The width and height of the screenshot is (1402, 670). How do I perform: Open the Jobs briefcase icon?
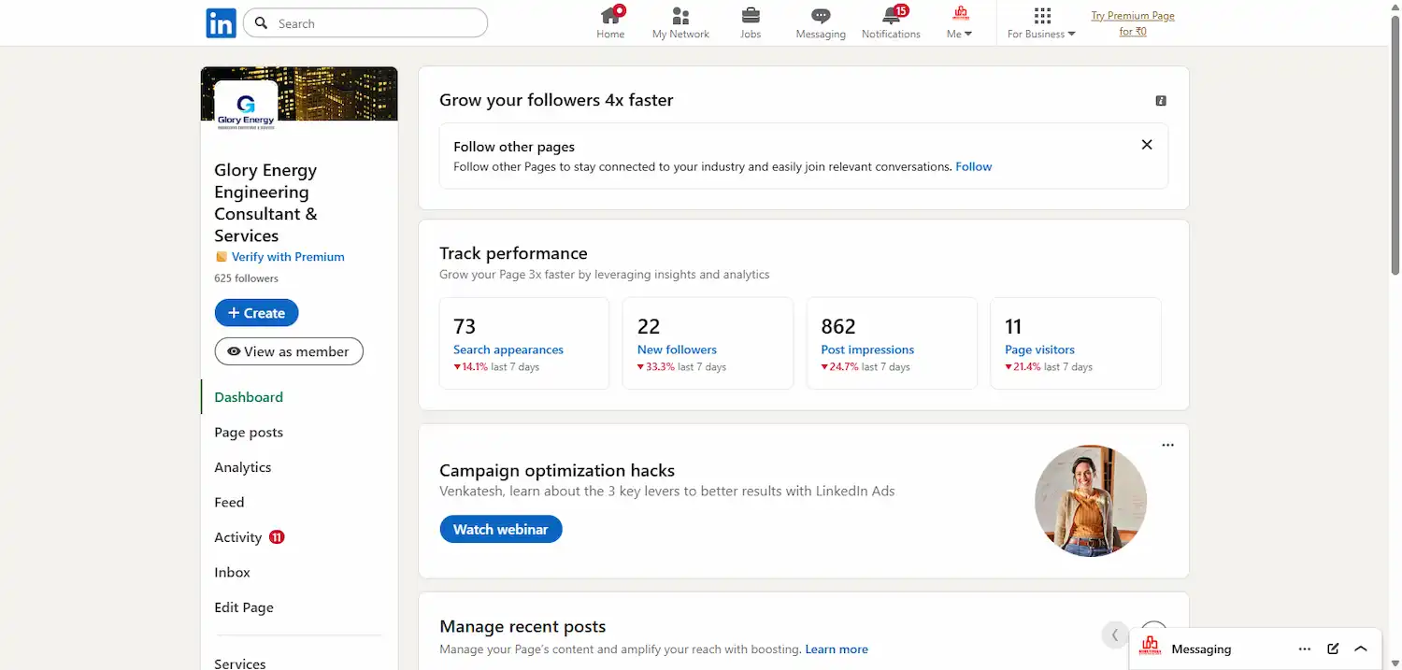point(751,22)
